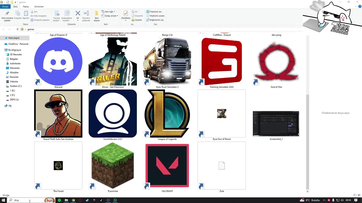
Task: Open Videolar in sidebar
Action: click(12, 81)
